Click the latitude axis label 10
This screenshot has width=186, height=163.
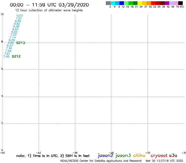coord(2,14)
